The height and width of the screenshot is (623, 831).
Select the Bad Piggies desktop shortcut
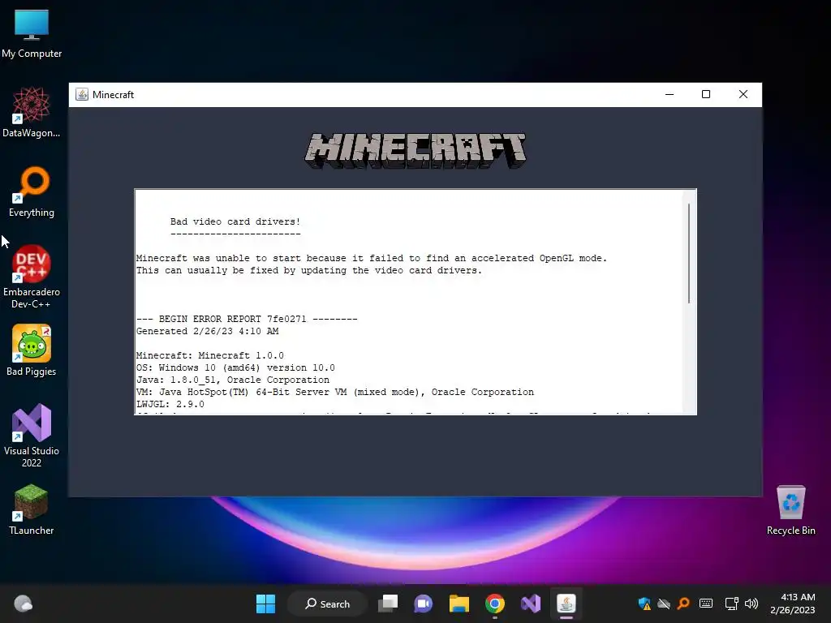32,350
